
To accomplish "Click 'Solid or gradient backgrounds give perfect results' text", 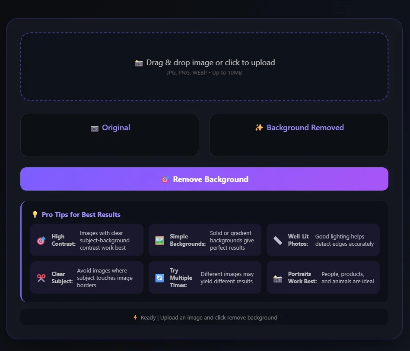I will [x=232, y=240].
